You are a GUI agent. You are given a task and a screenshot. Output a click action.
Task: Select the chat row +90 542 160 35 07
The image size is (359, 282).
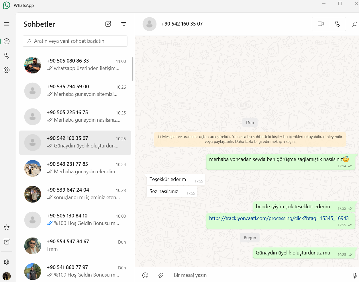(75, 143)
